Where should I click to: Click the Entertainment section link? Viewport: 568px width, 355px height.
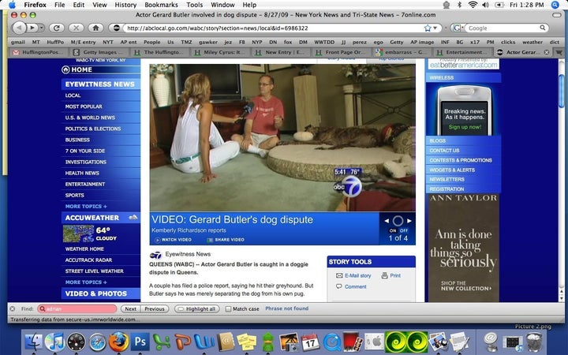pyautogui.click(x=85, y=184)
